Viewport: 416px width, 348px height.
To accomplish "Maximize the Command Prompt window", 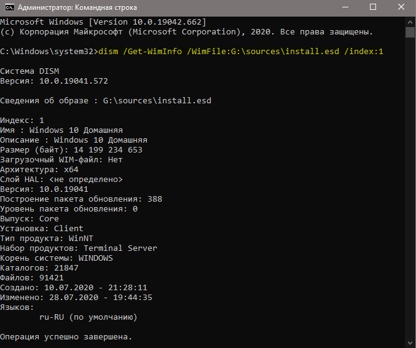I will pyautogui.click(x=373, y=7).
